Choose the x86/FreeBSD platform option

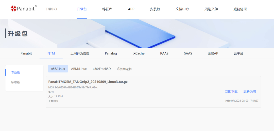102,69
